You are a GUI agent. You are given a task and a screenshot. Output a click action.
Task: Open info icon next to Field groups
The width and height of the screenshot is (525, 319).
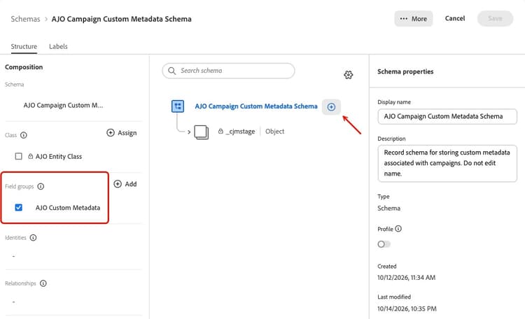point(41,187)
